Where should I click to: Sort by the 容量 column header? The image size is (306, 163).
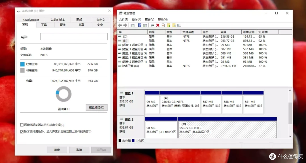(x=230, y=32)
